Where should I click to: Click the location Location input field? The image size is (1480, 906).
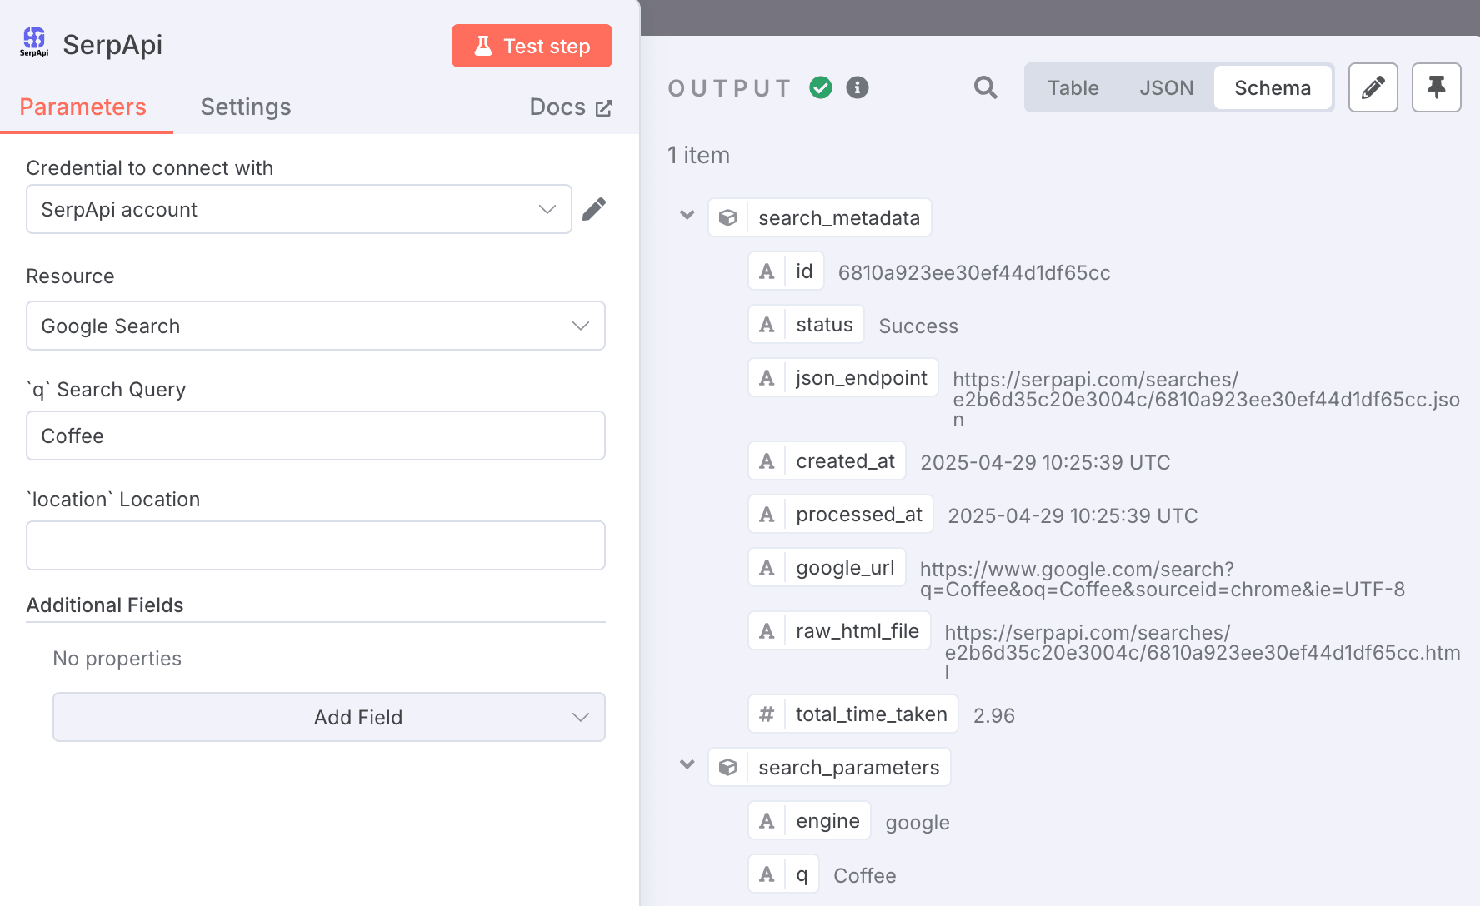316,545
